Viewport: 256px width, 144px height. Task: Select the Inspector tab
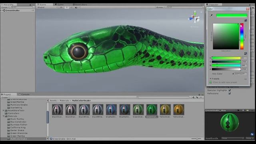coord(214,4)
